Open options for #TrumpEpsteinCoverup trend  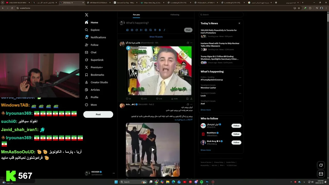[240, 77]
